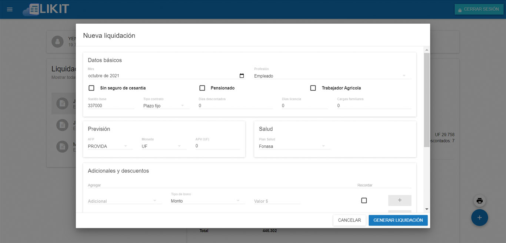The height and width of the screenshot is (243, 506).
Task: Toggle Trabajador Agricola checkbox
Action: coord(313,88)
